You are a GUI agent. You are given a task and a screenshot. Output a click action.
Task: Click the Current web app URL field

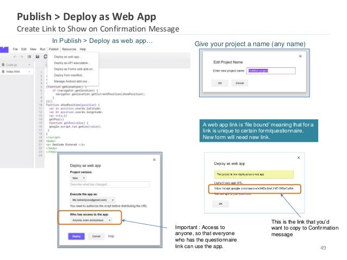coord(255,189)
